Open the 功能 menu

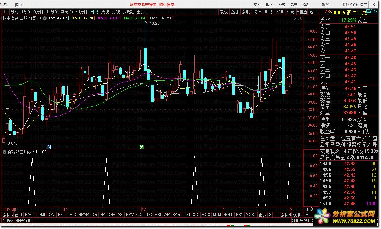click(x=258, y=4)
